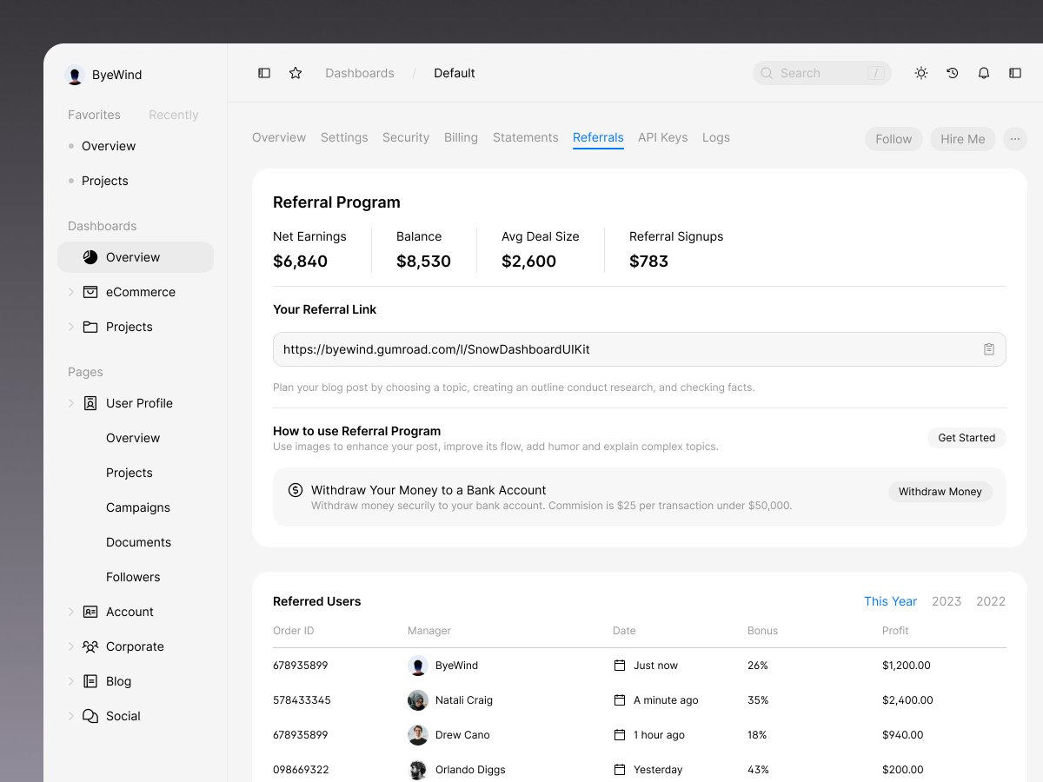Viewport: 1043px width, 782px height.
Task: Click the star favorite icon
Action: pos(296,73)
